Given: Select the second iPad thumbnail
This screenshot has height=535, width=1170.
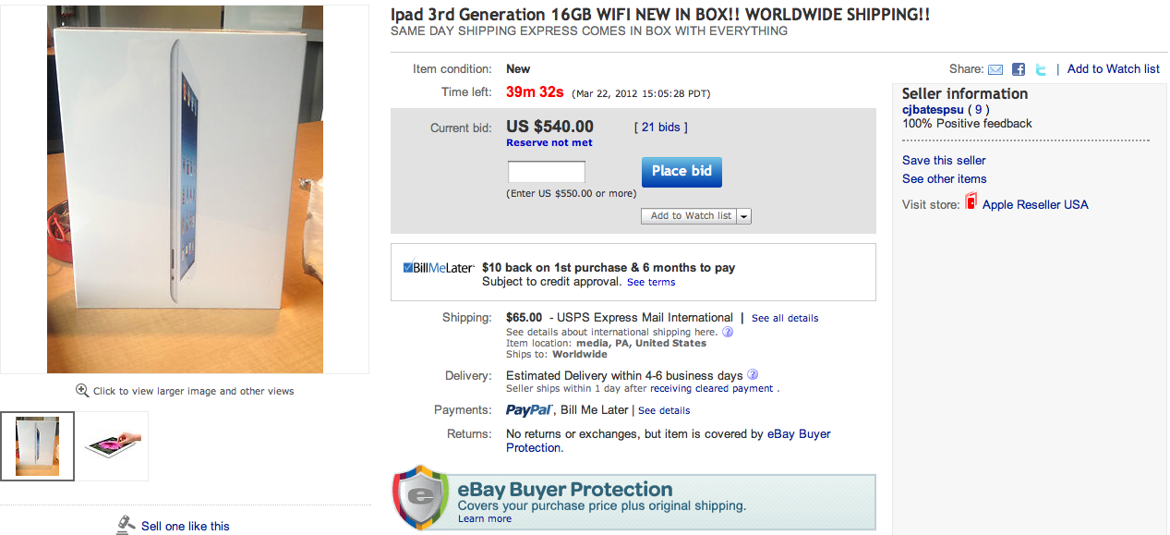Looking at the screenshot, I should tap(113, 446).
